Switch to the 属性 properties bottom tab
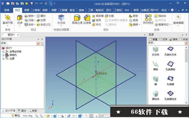The height and width of the screenshot is (118, 189). point(22,111)
